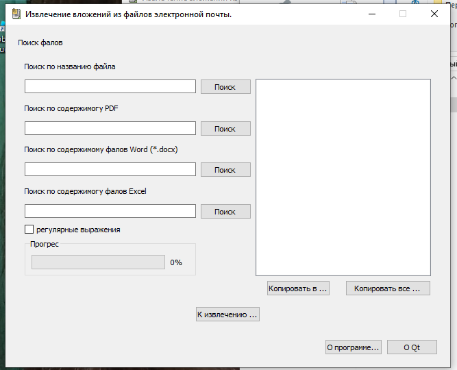Select the Word docx content search field
The image size is (457, 370).
(x=110, y=169)
